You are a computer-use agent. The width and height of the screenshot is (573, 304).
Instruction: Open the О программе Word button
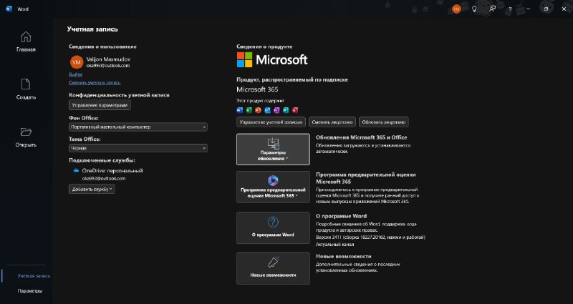pos(273,227)
